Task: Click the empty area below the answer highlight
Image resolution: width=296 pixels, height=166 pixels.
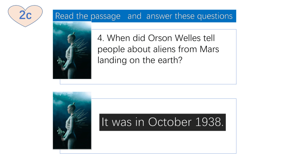Action: 163,142
